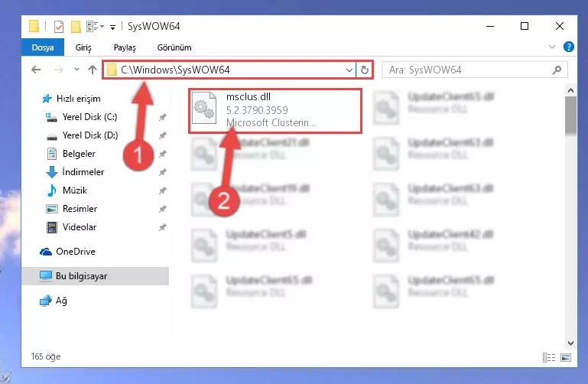Open İndirmeler folder in sidebar
This screenshot has width=588, height=384.
(x=76, y=172)
